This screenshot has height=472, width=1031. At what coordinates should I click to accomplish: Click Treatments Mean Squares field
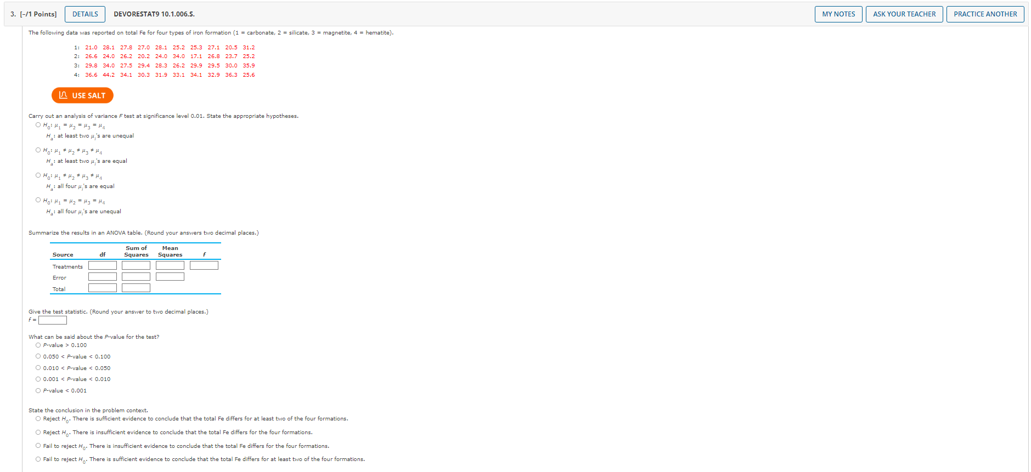pyautogui.click(x=170, y=265)
